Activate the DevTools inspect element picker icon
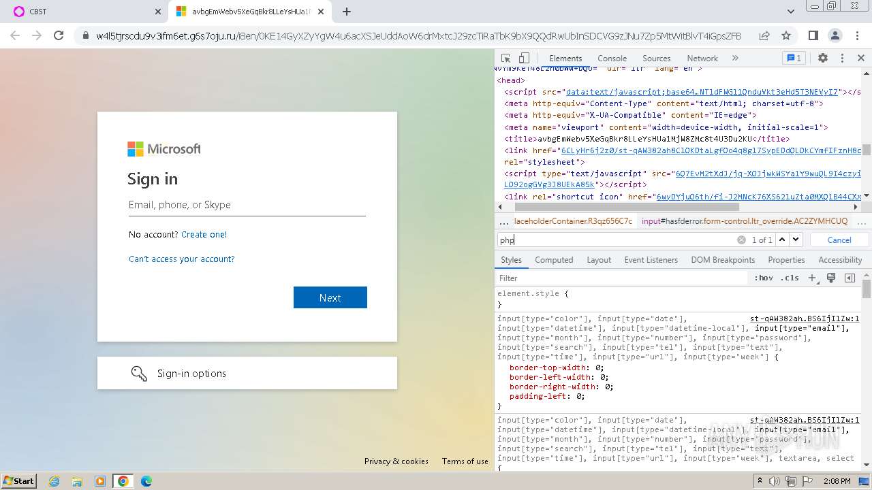The image size is (872, 490). [505, 59]
